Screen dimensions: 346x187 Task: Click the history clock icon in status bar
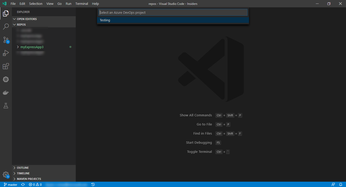93,184
